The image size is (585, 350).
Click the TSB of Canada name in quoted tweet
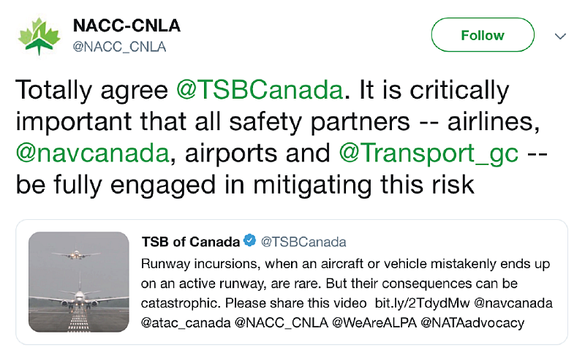tap(190, 241)
